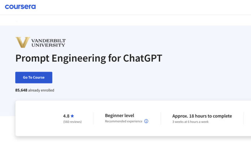251x146 pixels.
Task: Click the 85,648 already enrolled count
Action: [x=35, y=90]
